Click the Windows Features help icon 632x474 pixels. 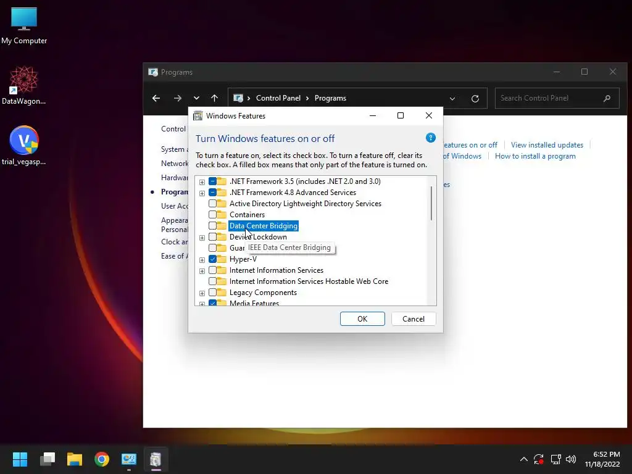pos(430,138)
